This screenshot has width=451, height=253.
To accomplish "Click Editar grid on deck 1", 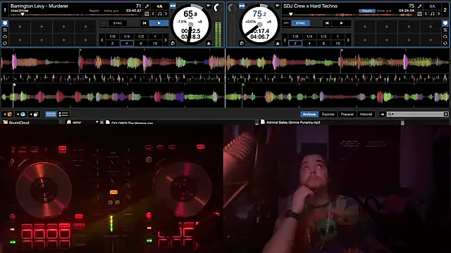I will [111, 11].
